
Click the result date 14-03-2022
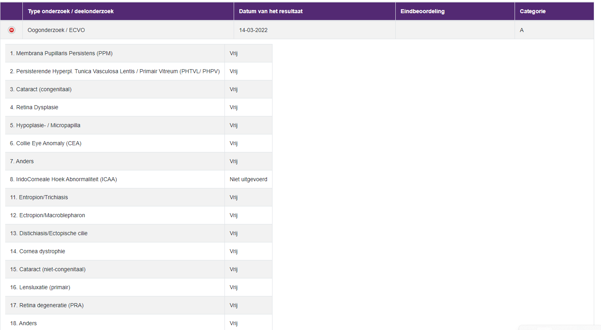[253, 30]
